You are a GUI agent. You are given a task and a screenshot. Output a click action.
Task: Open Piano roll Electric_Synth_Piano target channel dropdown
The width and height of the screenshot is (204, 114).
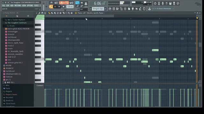(91, 13)
